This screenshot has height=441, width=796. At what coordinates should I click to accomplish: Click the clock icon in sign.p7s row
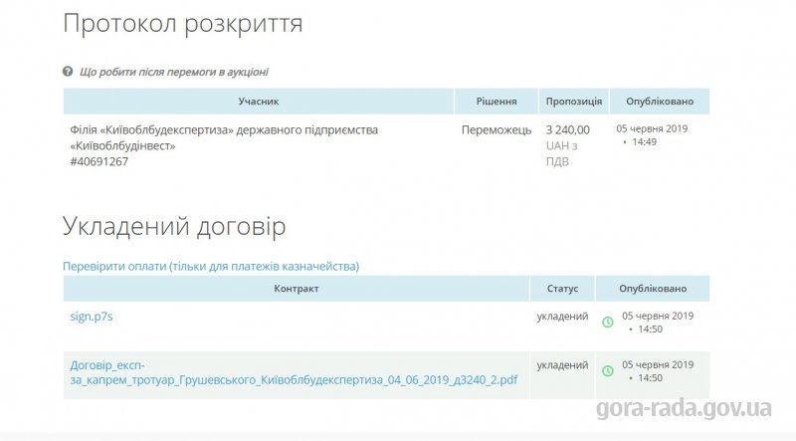coord(608,323)
